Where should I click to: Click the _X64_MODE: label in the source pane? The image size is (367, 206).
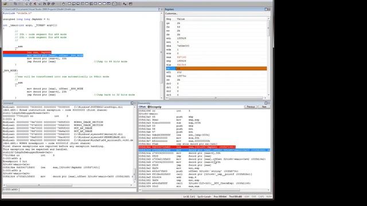10,70
